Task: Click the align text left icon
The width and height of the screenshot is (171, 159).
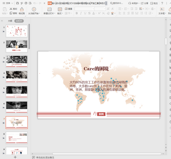Action: point(120,13)
